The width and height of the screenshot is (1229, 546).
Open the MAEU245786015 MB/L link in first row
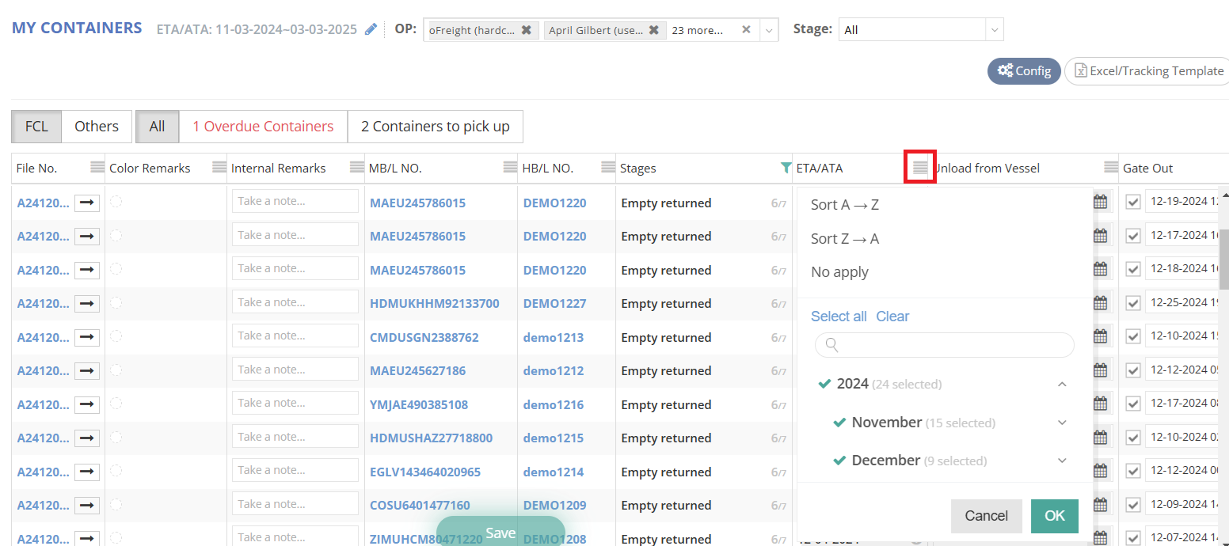click(x=417, y=203)
